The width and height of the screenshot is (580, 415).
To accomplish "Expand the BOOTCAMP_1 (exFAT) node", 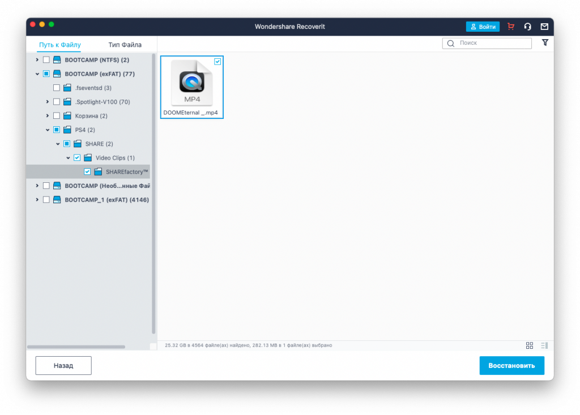I will 37,200.
